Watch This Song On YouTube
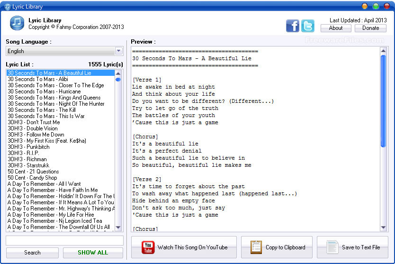 pos(184,247)
